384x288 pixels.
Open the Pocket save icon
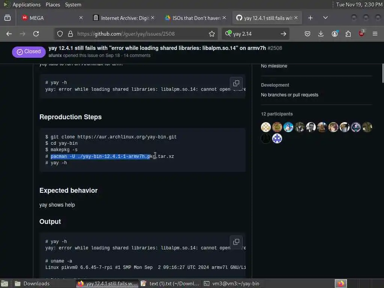click(x=307, y=34)
